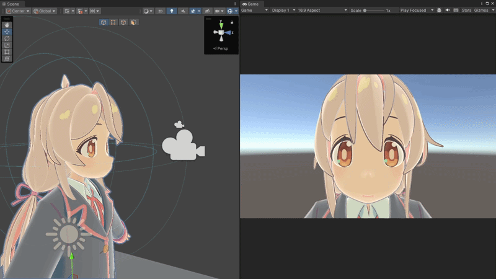Open grid visibility settings icon

[67, 11]
